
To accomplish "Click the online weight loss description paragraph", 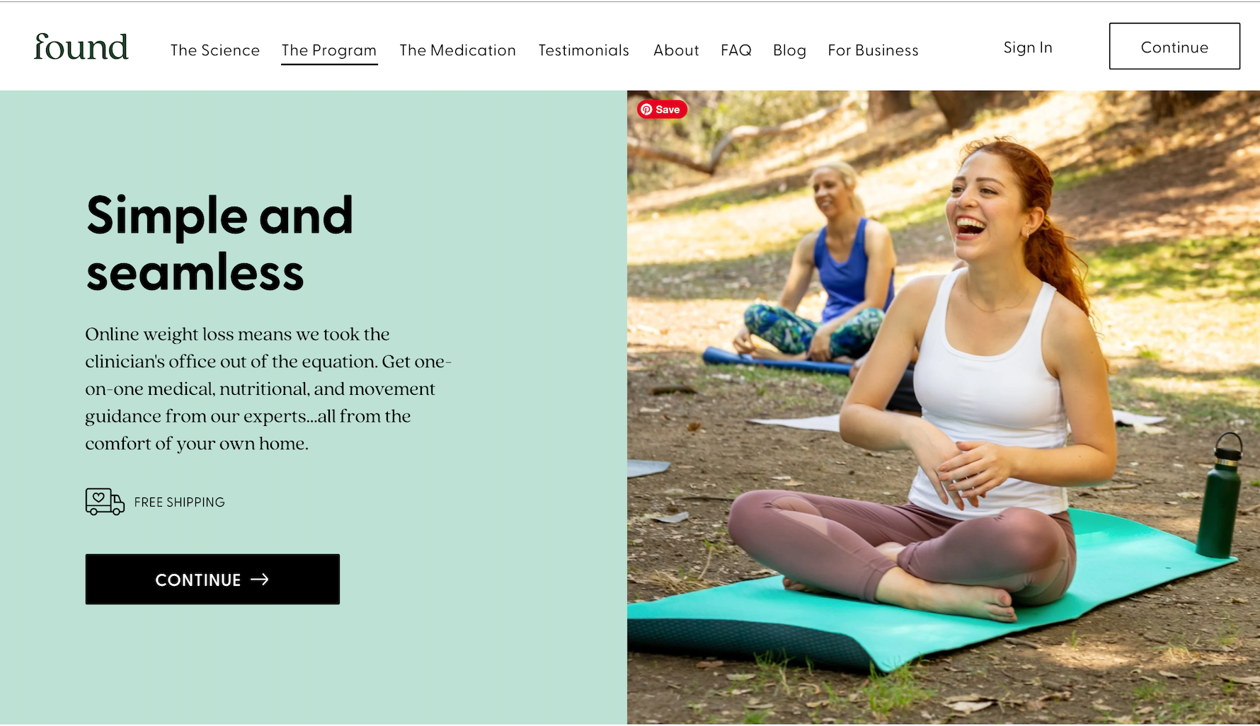I will (x=268, y=388).
